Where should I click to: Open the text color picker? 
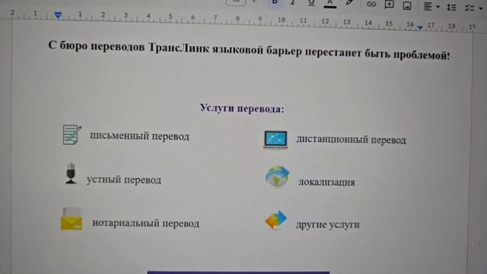[x=329, y=3]
